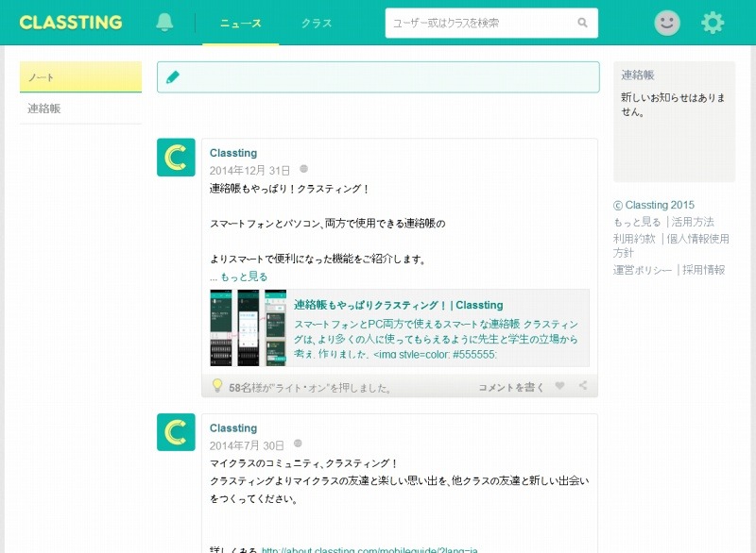Screen dimensions: 756x553
Task: Click the globe icon beside 2014年12月31日
Action: [303, 169]
